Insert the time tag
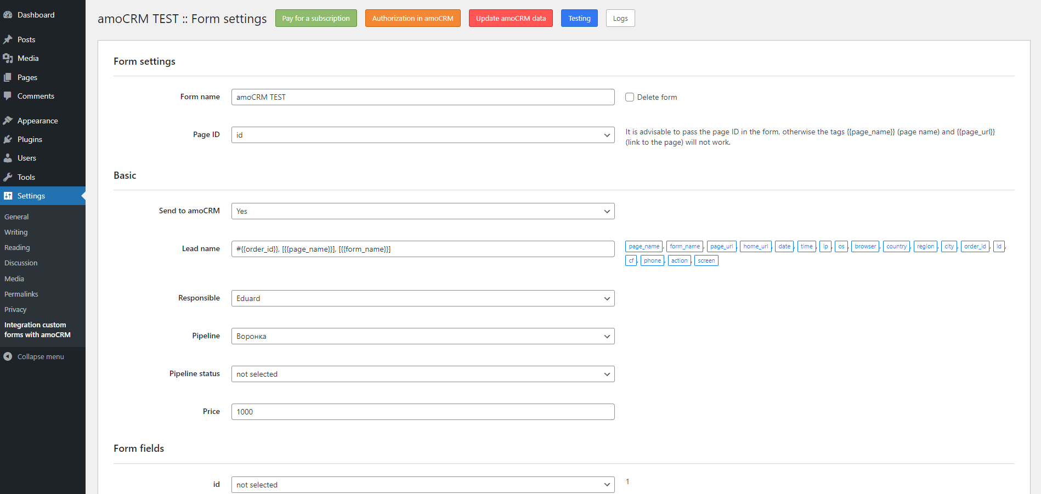Image resolution: width=1041 pixels, height=494 pixels. point(807,246)
